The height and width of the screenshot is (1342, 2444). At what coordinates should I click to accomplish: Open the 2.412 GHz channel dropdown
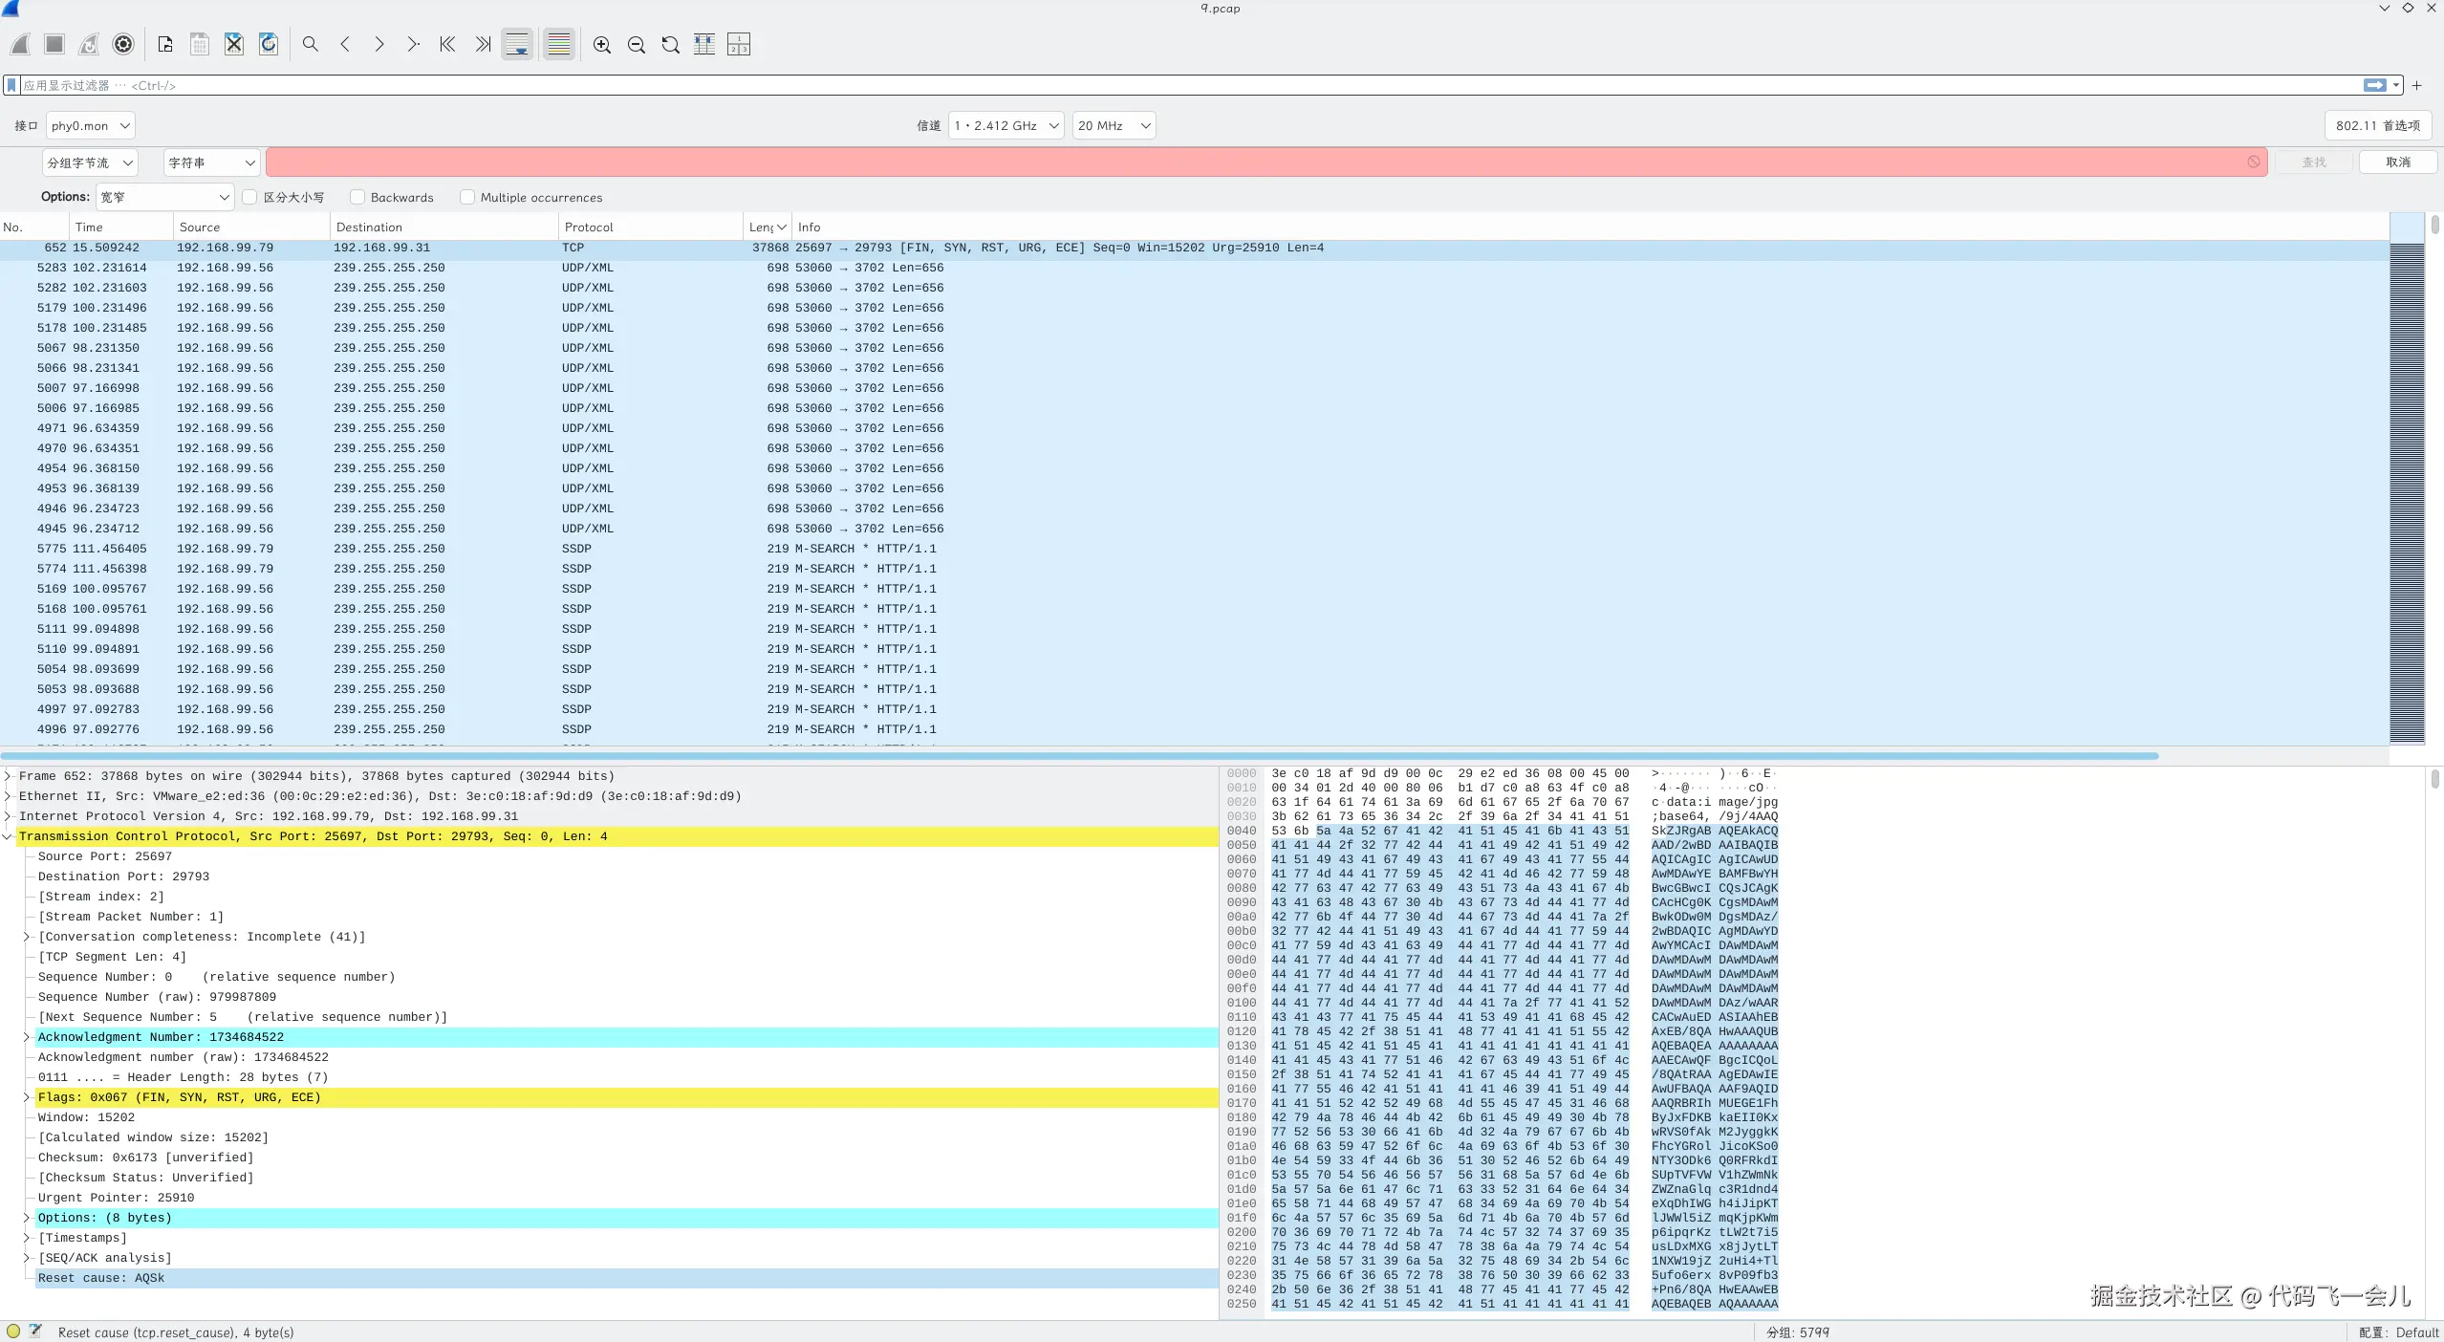pos(1006,125)
